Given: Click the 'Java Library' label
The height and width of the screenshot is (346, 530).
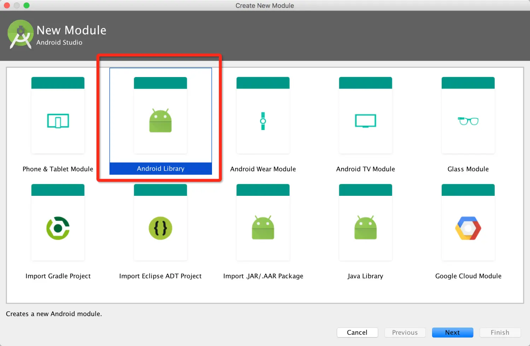Looking at the screenshot, I should click(x=365, y=276).
